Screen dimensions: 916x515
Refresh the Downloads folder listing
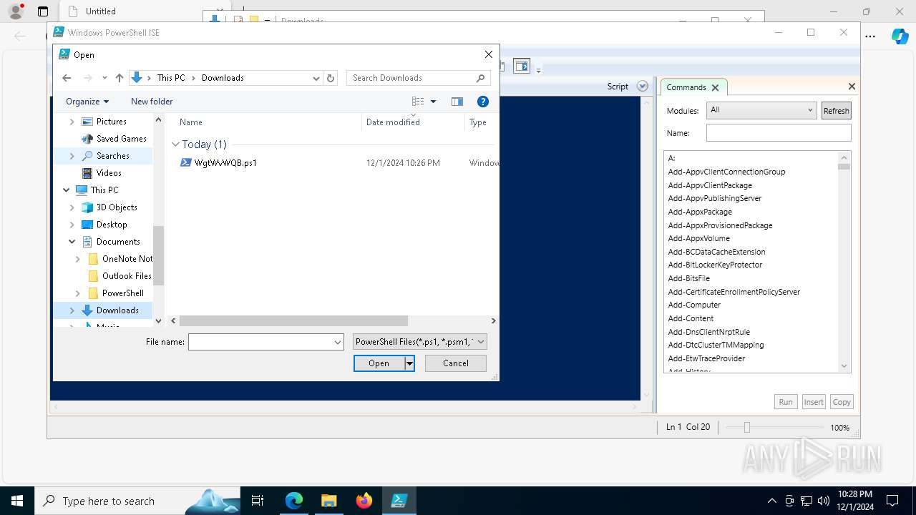click(x=331, y=78)
